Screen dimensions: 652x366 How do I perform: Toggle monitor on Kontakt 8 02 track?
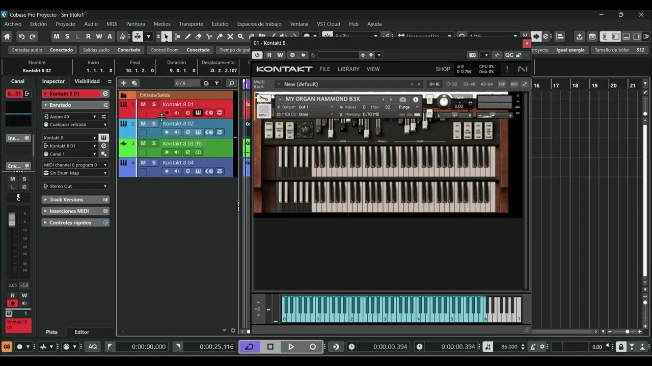(177, 132)
